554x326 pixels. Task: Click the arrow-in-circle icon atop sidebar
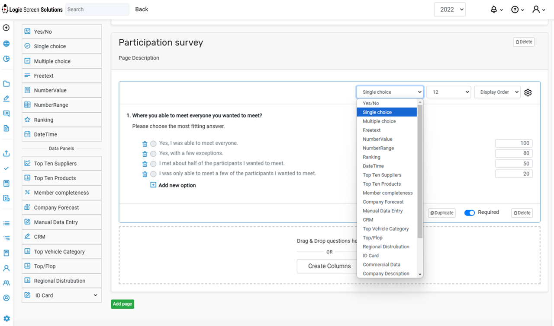coord(6,28)
